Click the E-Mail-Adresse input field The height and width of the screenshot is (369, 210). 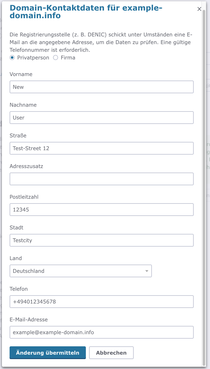(101, 332)
